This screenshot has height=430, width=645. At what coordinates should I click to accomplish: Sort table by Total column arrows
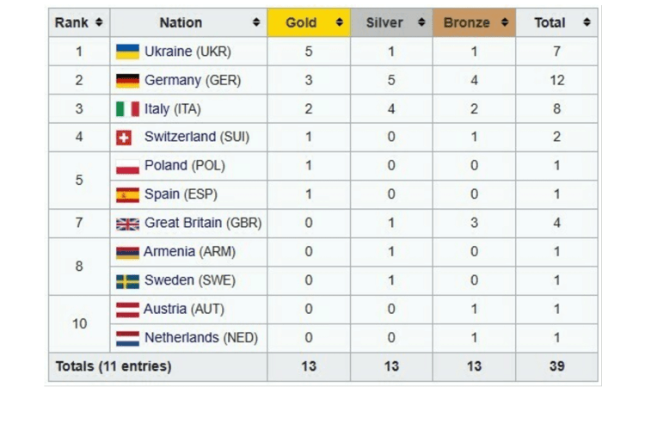coord(587,22)
